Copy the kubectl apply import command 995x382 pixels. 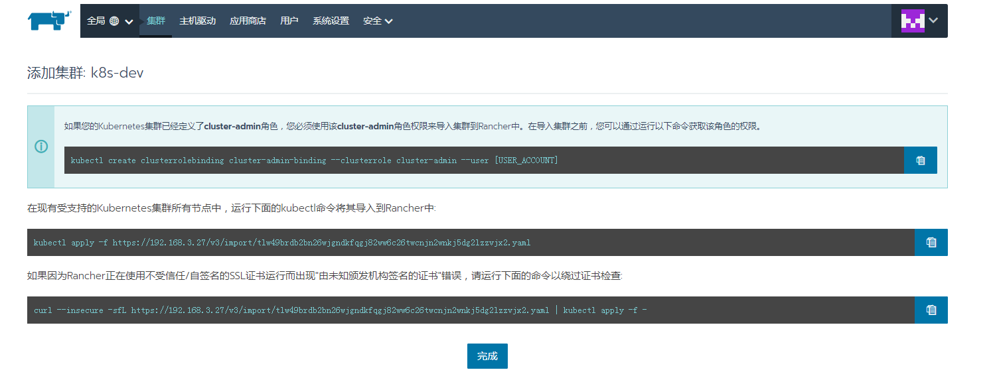coord(931,243)
